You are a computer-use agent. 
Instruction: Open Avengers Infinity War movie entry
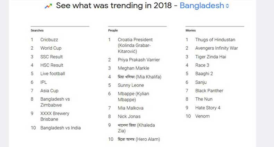pos(216,48)
